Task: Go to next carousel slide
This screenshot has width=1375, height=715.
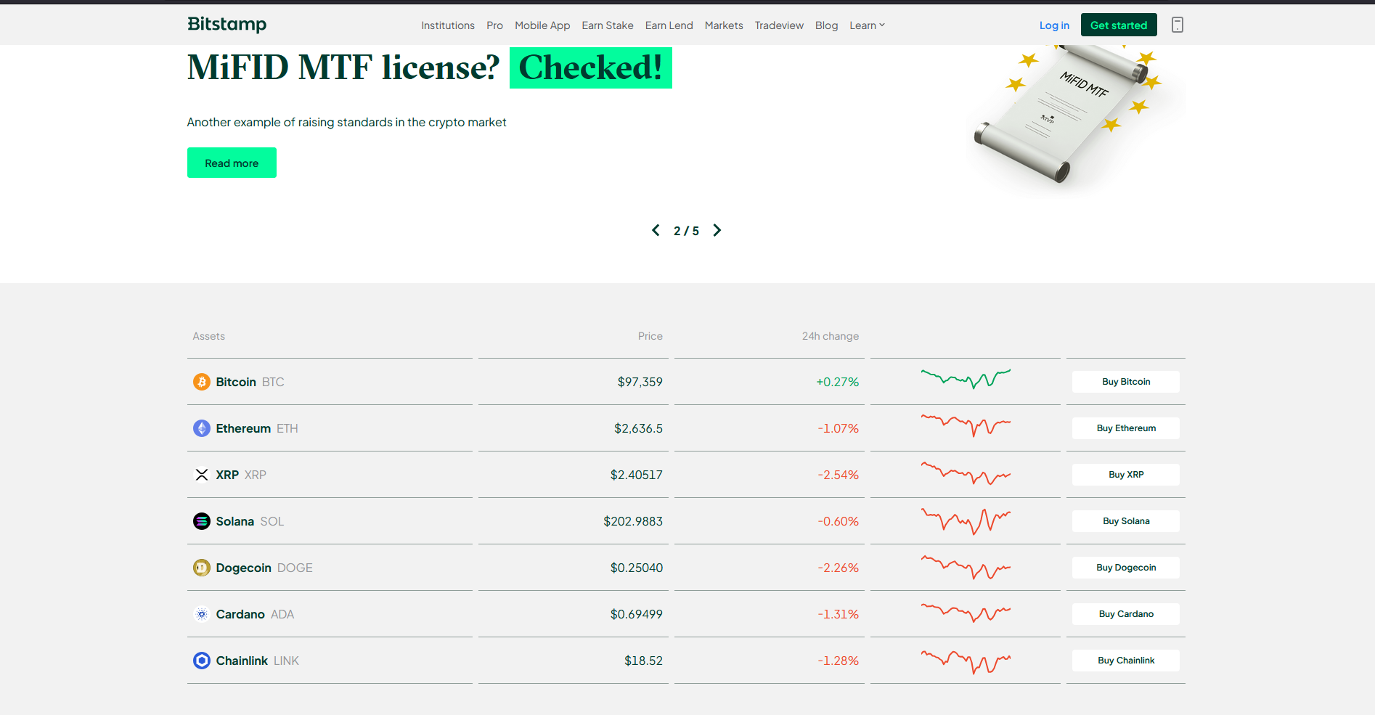Action: pos(717,230)
